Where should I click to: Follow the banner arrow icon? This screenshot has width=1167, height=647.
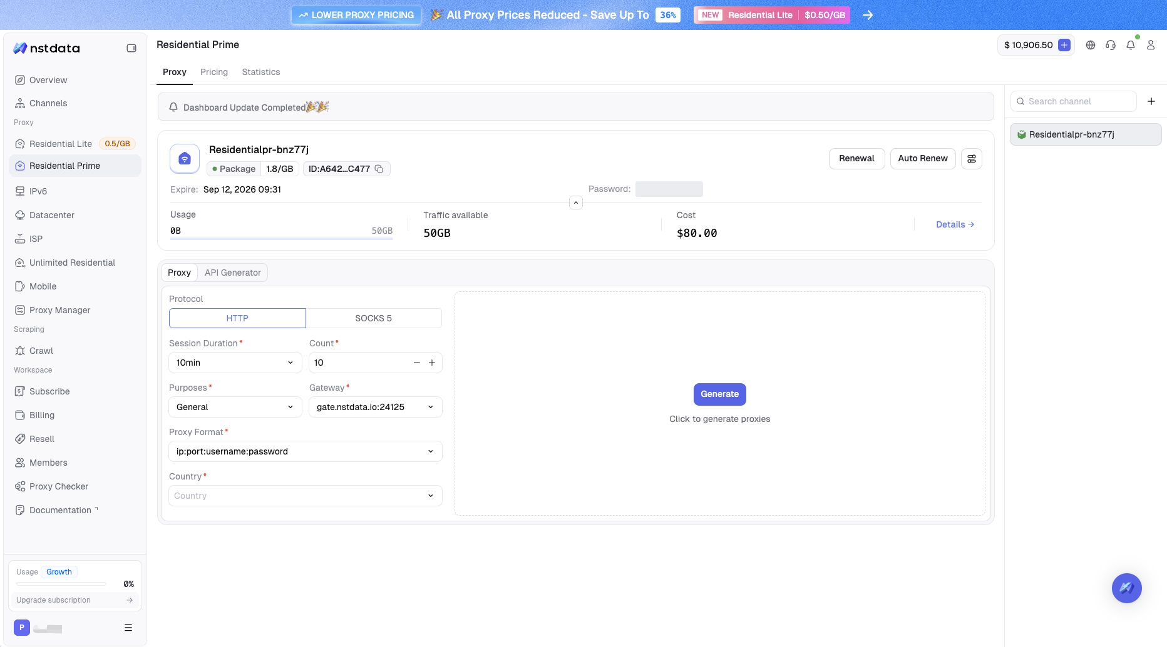coord(868,15)
